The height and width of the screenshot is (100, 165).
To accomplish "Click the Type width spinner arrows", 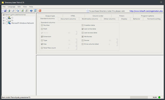I will (76, 40).
